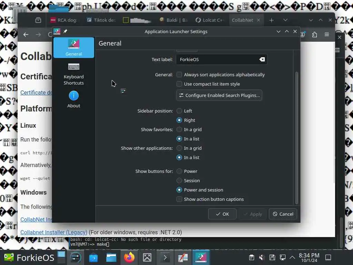Show favorites In a list
This screenshot has height=265, width=353.
188,139
